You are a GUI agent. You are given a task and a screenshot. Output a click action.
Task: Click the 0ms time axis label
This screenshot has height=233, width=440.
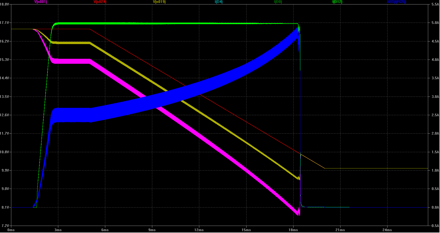coord(11,230)
